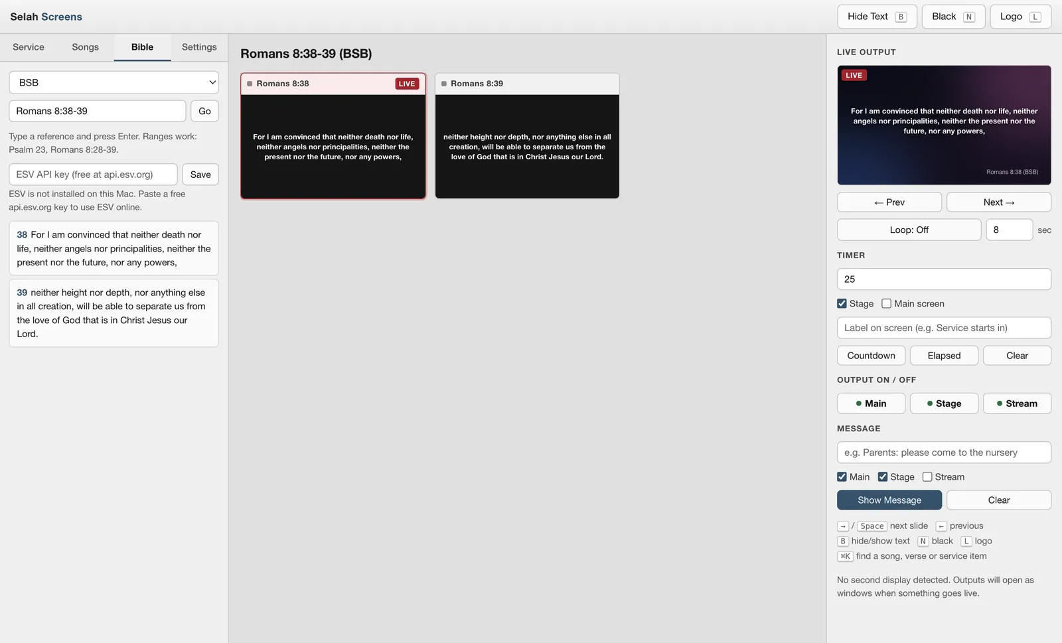Show the Logo on output
Image resolution: width=1062 pixels, height=643 pixels.
point(1020,17)
